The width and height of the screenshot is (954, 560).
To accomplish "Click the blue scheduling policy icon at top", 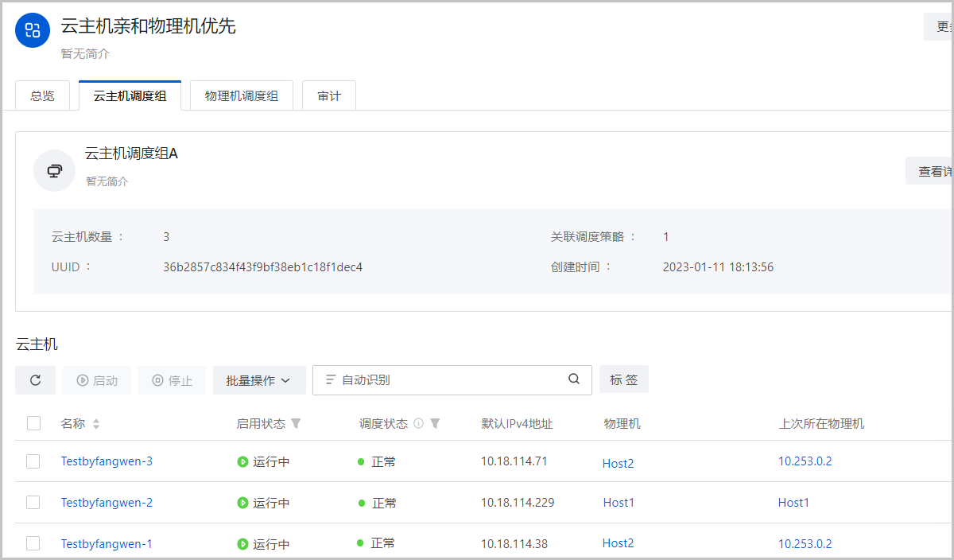I will click(33, 31).
